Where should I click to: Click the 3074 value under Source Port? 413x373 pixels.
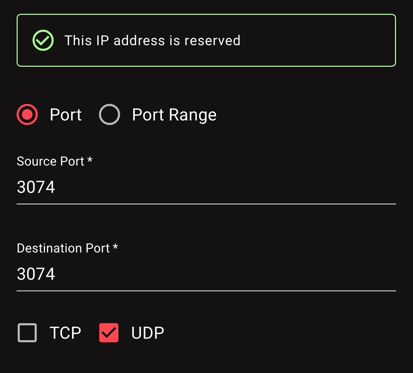36,187
